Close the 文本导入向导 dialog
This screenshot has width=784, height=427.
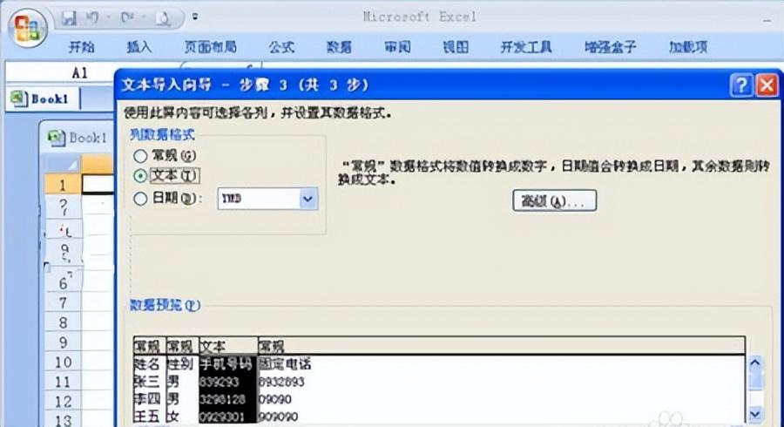pos(767,85)
